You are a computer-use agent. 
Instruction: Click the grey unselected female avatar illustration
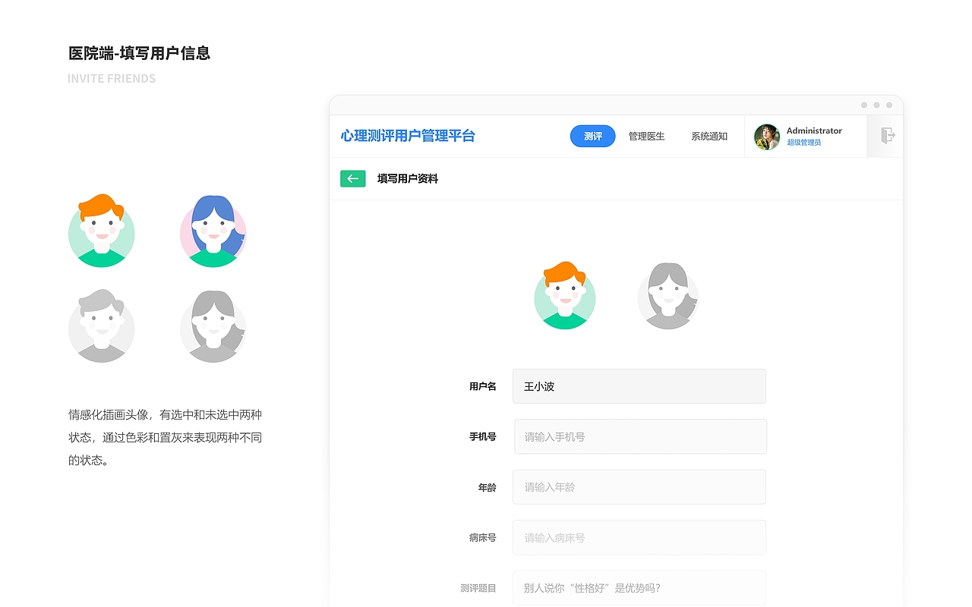click(213, 326)
